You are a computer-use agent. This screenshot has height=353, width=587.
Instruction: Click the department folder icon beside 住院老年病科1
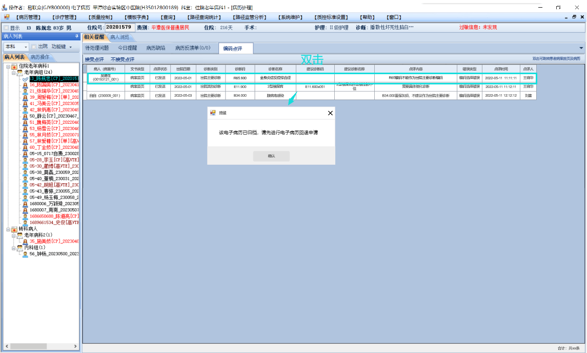pyautogui.click(x=14, y=66)
